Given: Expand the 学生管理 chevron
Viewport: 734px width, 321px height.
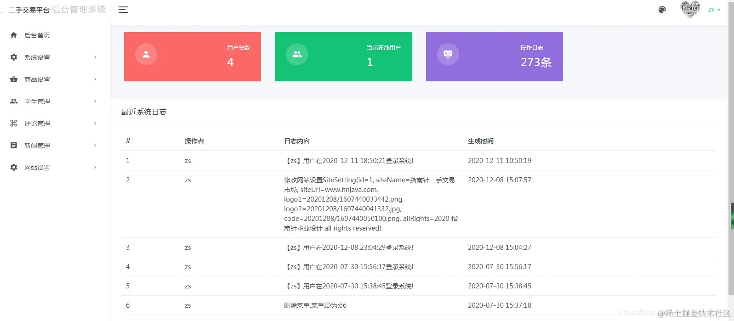Looking at the screenshot, I should (x=95, y=101).
